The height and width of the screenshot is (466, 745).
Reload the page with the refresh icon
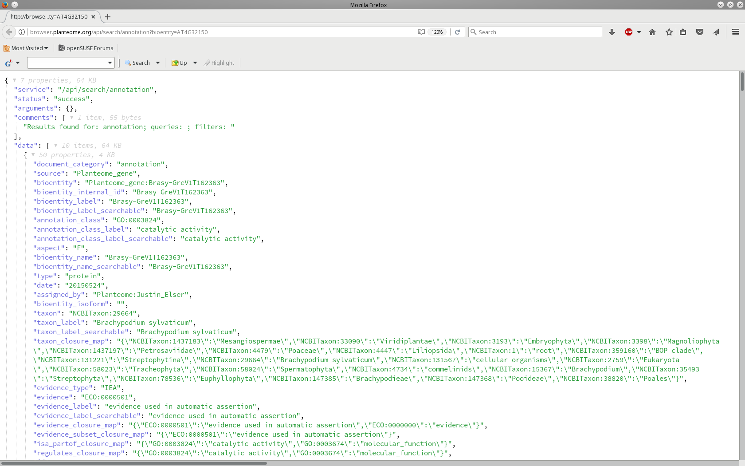[x=457, y=32]
